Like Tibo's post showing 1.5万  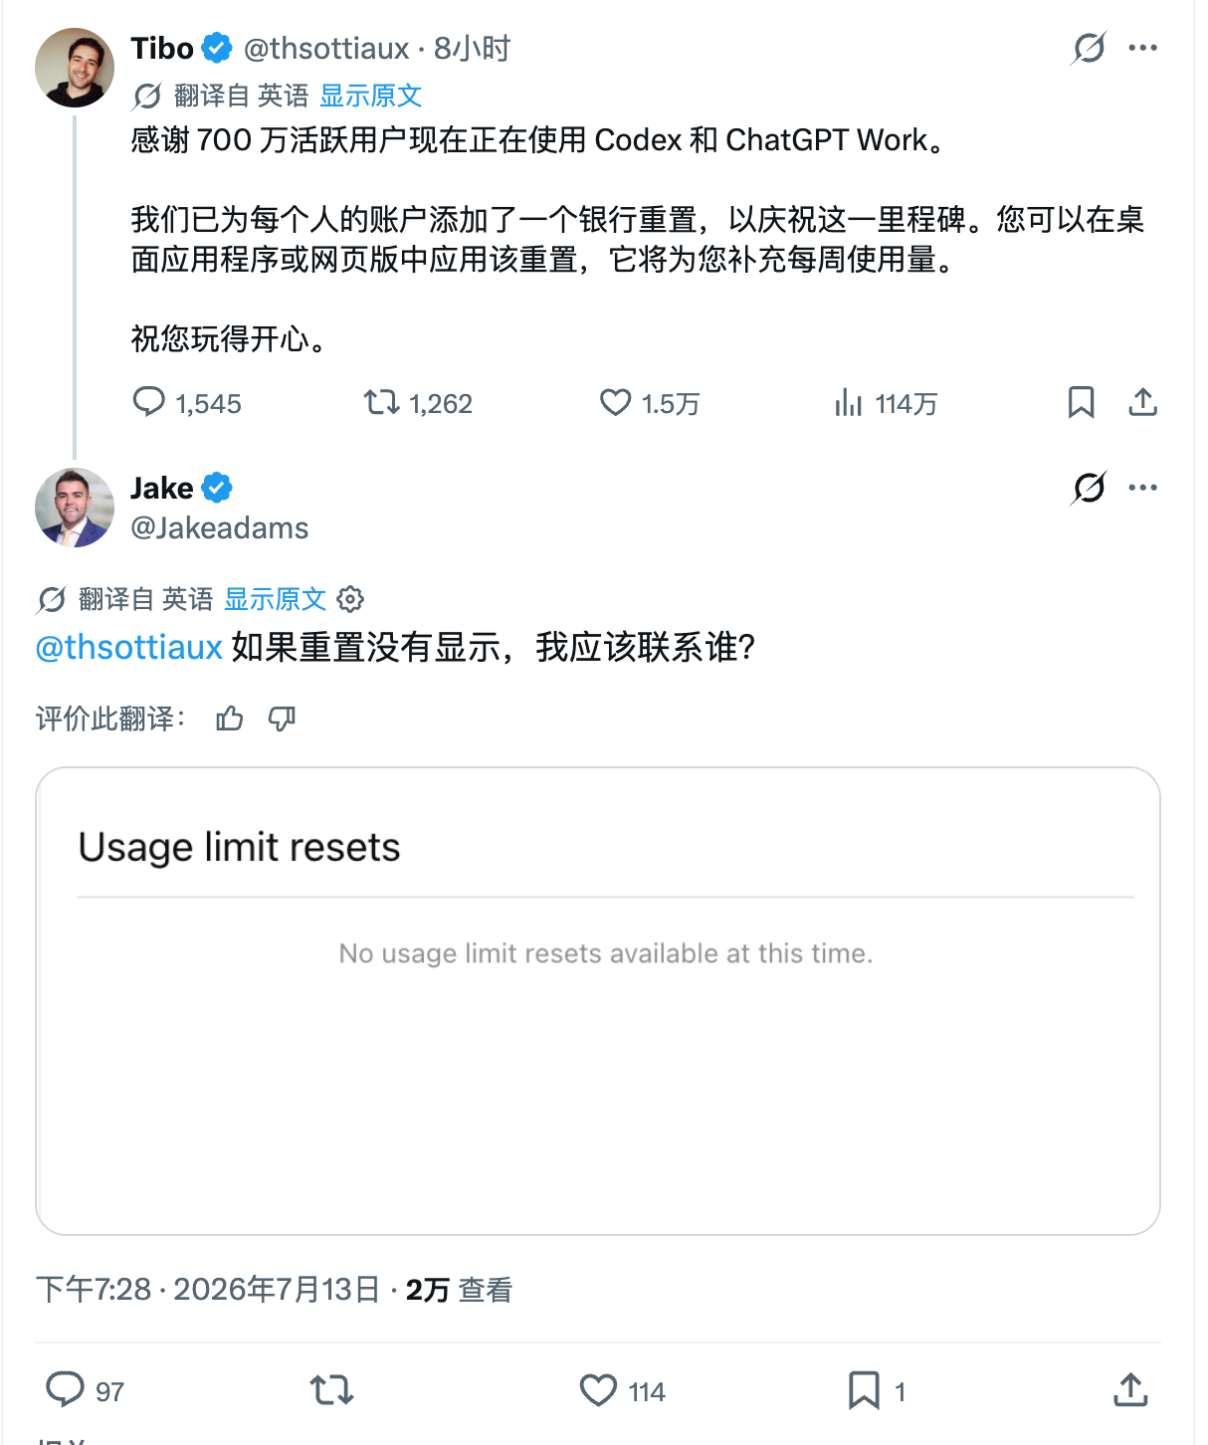[615, 402]
